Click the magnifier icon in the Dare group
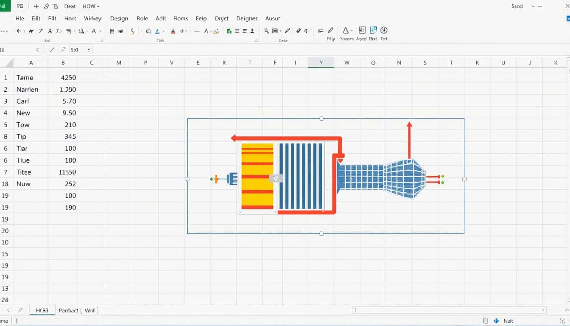570x326 pixels. click(x=267, y=31)
